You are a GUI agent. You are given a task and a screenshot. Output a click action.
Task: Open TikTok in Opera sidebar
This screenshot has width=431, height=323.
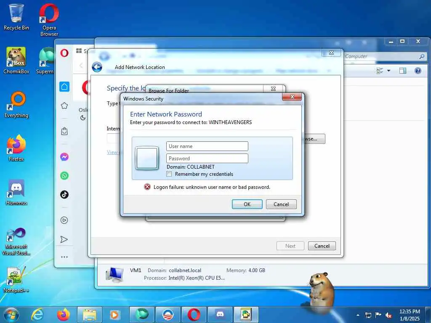click(x=64, y=194)
